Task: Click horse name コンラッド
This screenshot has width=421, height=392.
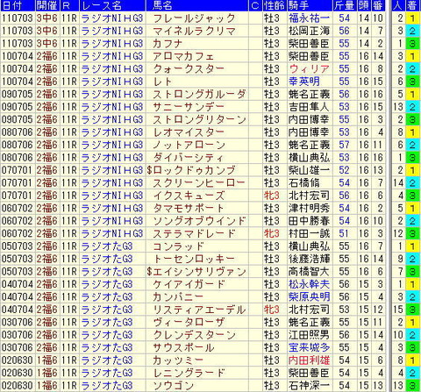Action: click(x=178, y=246)
